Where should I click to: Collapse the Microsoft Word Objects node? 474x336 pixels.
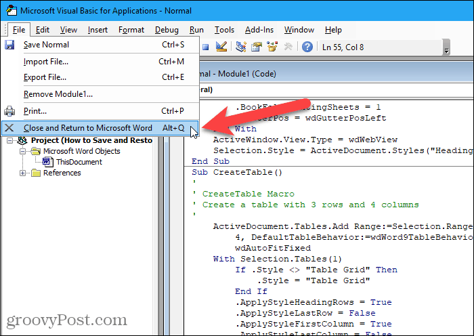click(22, 151)
